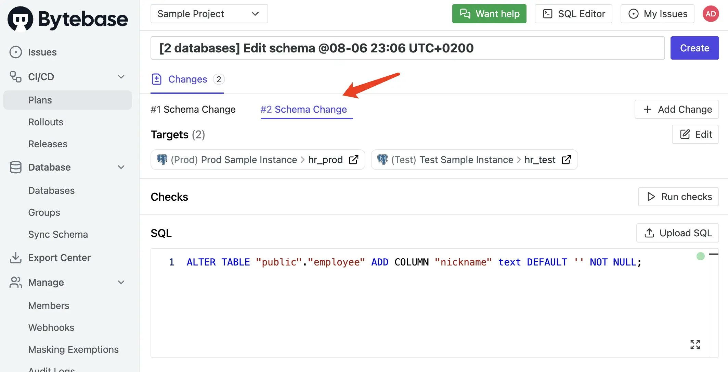The height and width of the screenshot is (372, 728).
Task: Open the Changes tab
Action: [x=187, y=79]
